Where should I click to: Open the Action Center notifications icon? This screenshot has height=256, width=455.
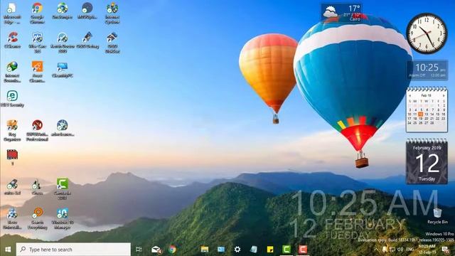(445, 250)
